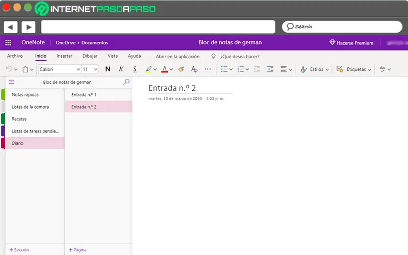The image size is (408, 255).
Task: Expand the paste options dropdown arrow
Action: point(32,69)
